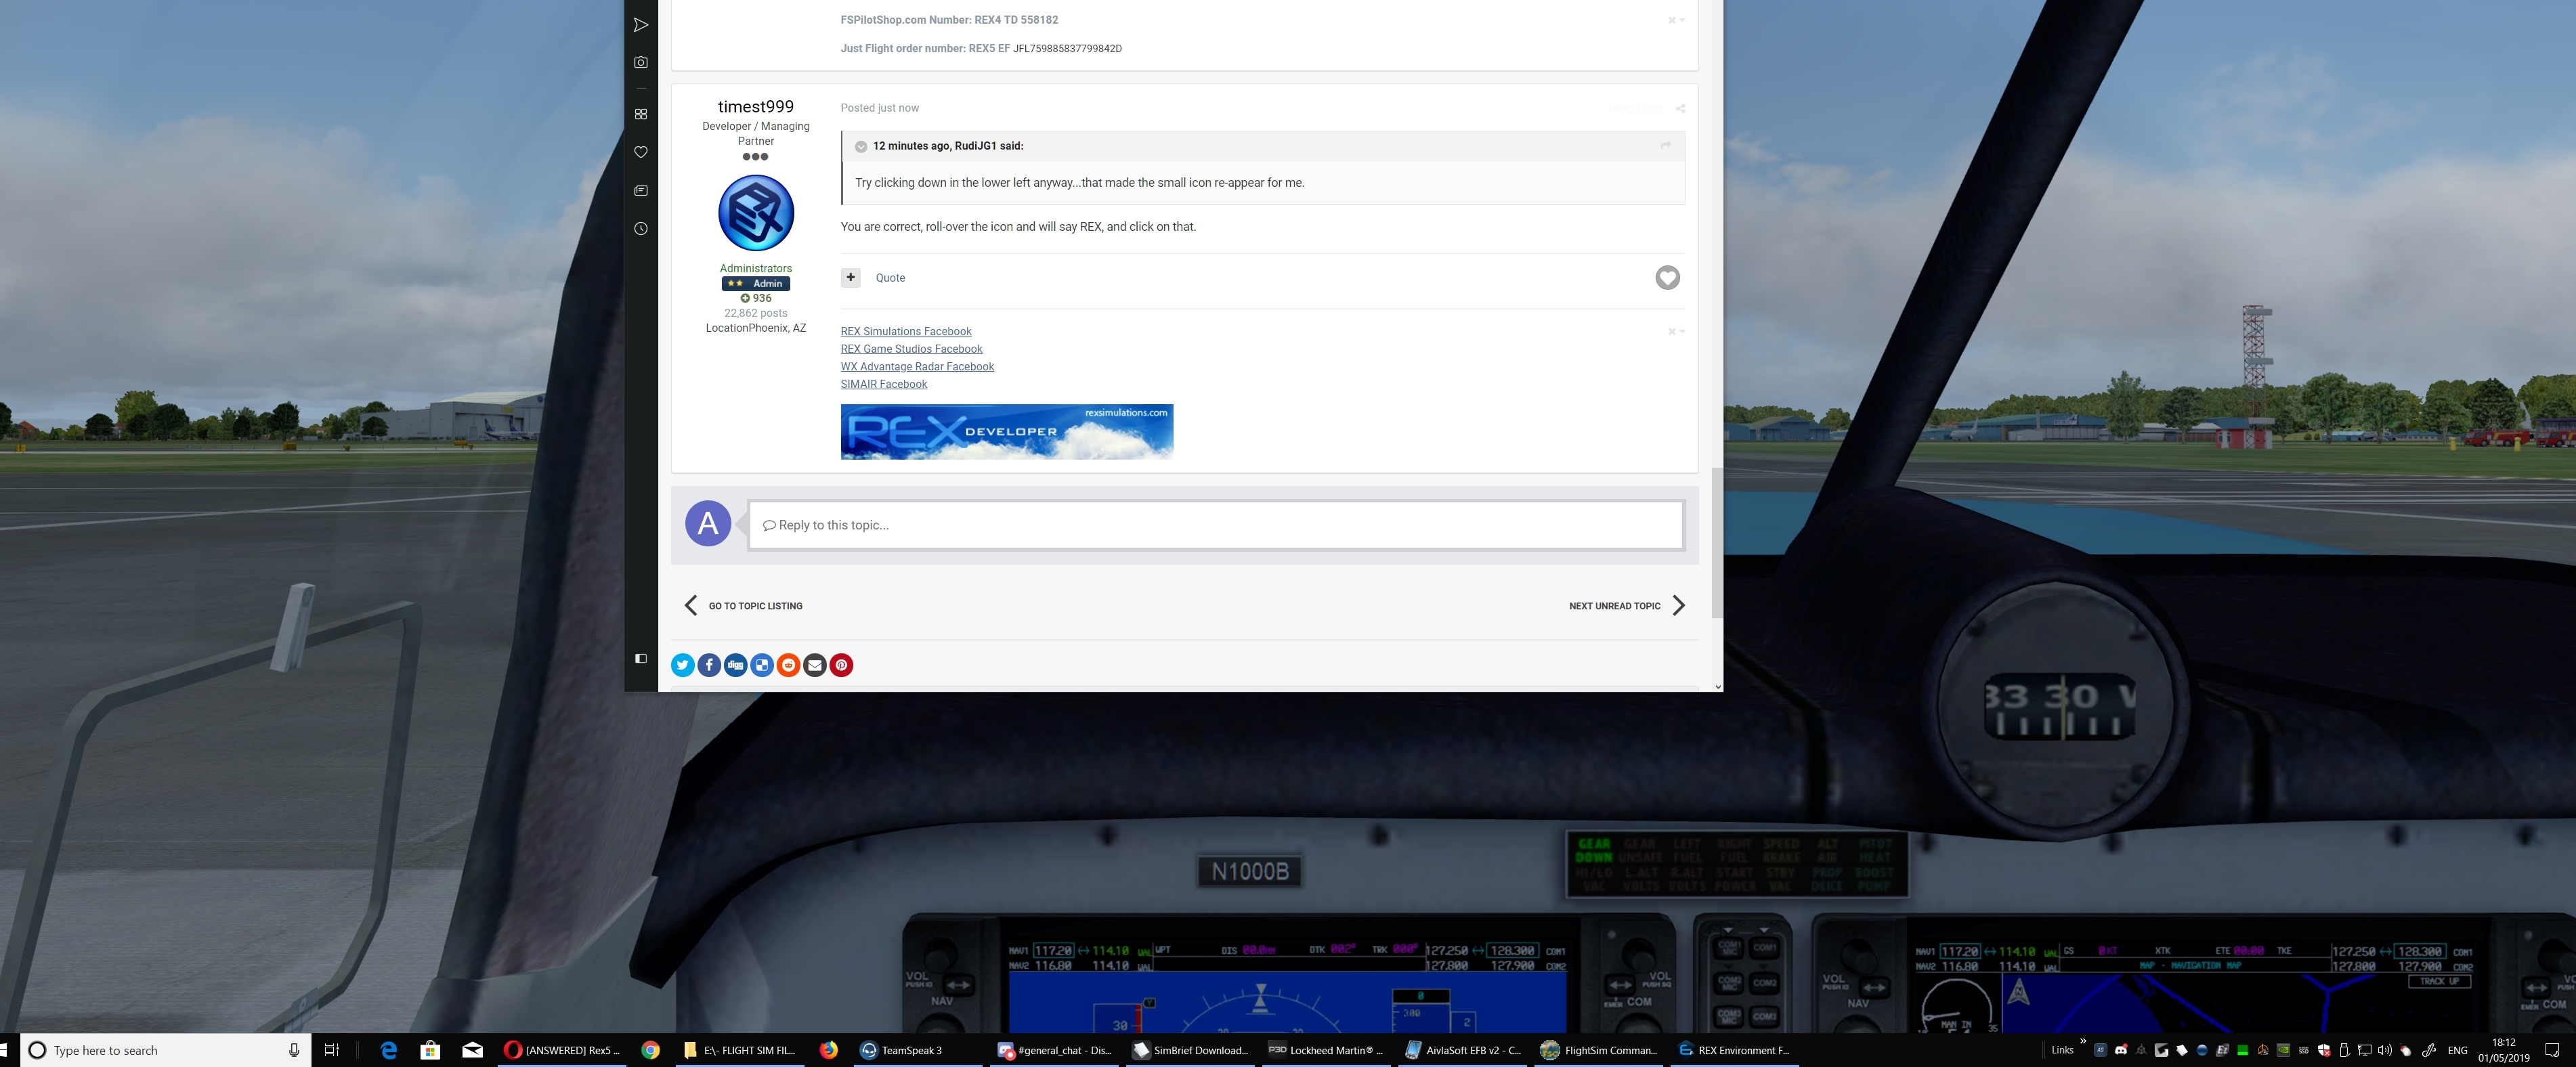The width and height of the screenshot is (2576, 1067).
Task: Click reputation score 936
Action: [x=756, y=298]
